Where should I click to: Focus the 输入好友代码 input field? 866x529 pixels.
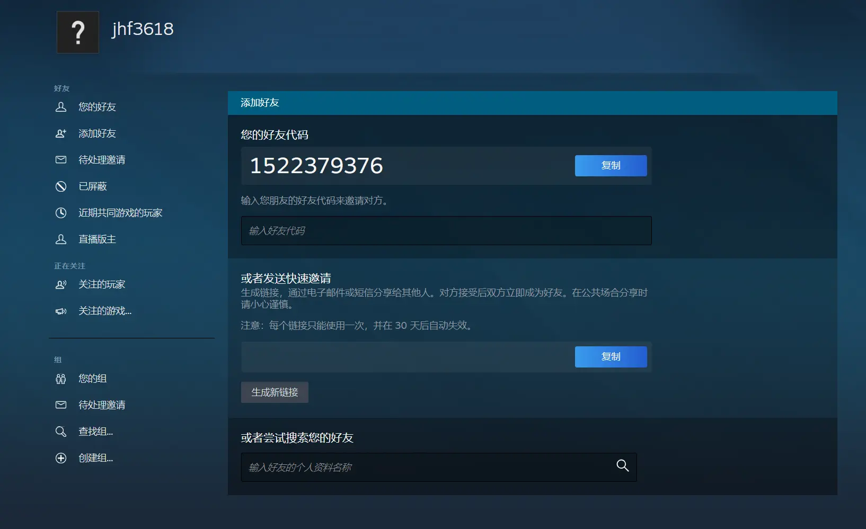446,230
